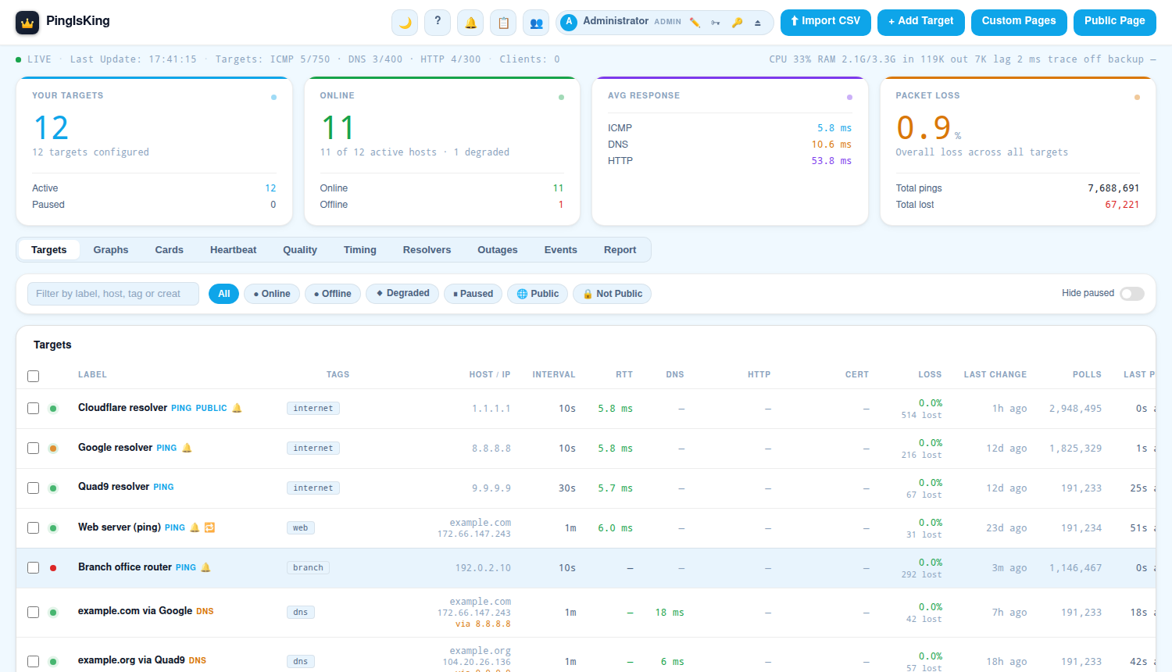Click the Administrator avatar circle
The width and height of the screenshot is (1172, 672).
(569, 22)
